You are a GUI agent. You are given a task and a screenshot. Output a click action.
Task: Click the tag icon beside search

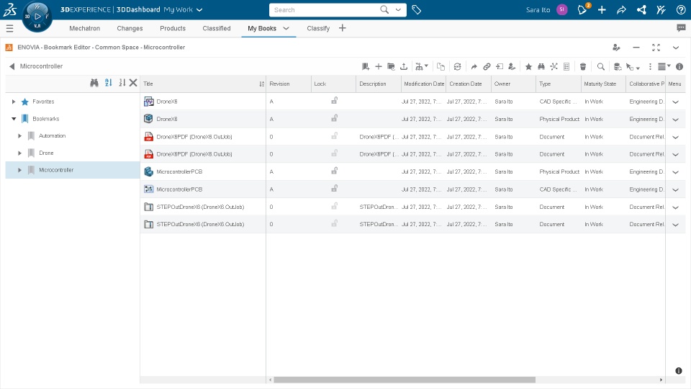click(417, 9)
